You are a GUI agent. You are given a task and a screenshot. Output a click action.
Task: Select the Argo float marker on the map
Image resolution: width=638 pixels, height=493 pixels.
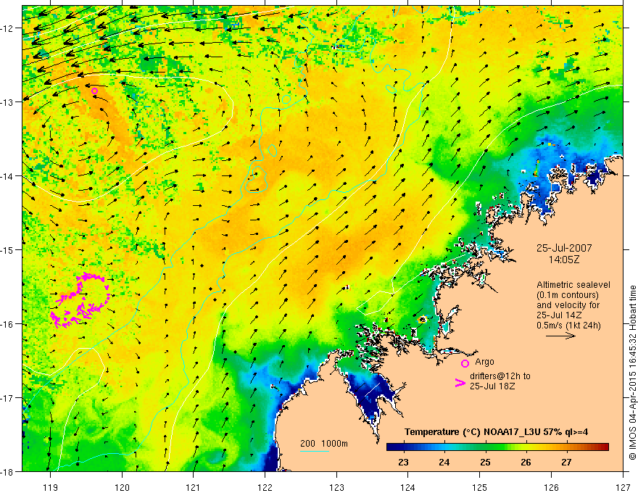pyautogui.click(x=94, y=91)
